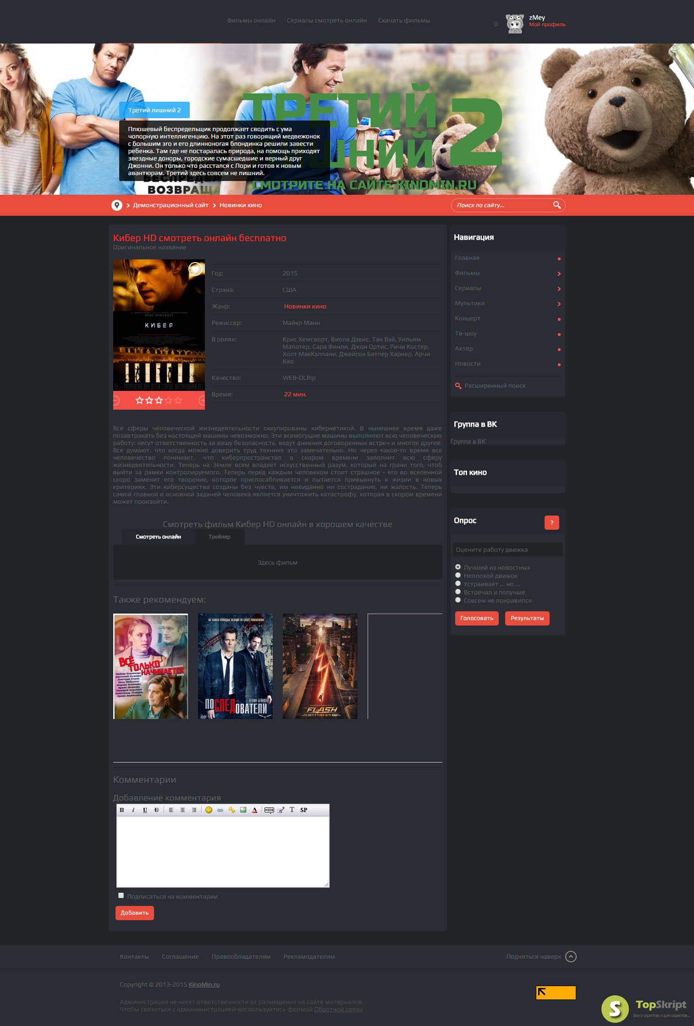Align comment text right
Image resolution: width=694 pixels, height=1026 pixels.
click(194, 810)
